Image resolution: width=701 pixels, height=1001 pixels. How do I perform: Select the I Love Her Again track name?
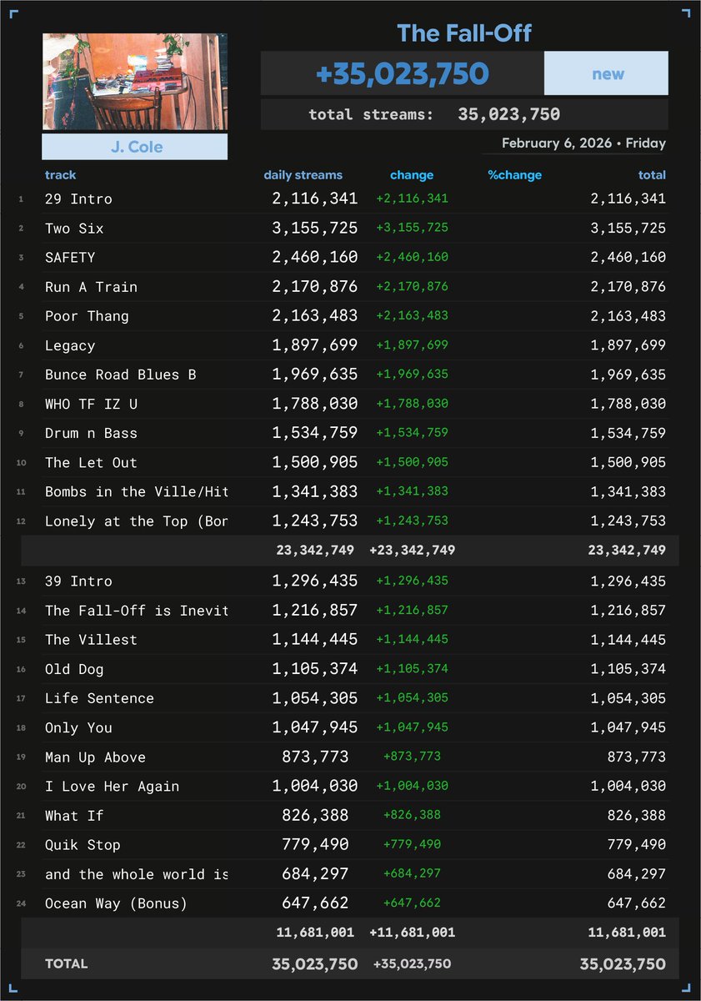point(112,787)
